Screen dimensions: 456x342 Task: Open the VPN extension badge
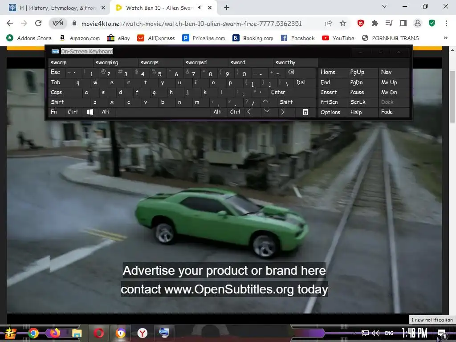57,23
